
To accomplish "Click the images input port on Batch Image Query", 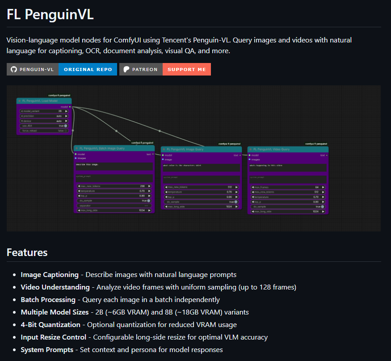I will click(76, 158).
